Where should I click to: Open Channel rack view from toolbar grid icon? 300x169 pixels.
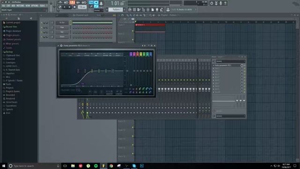click(x=135, y=9)
